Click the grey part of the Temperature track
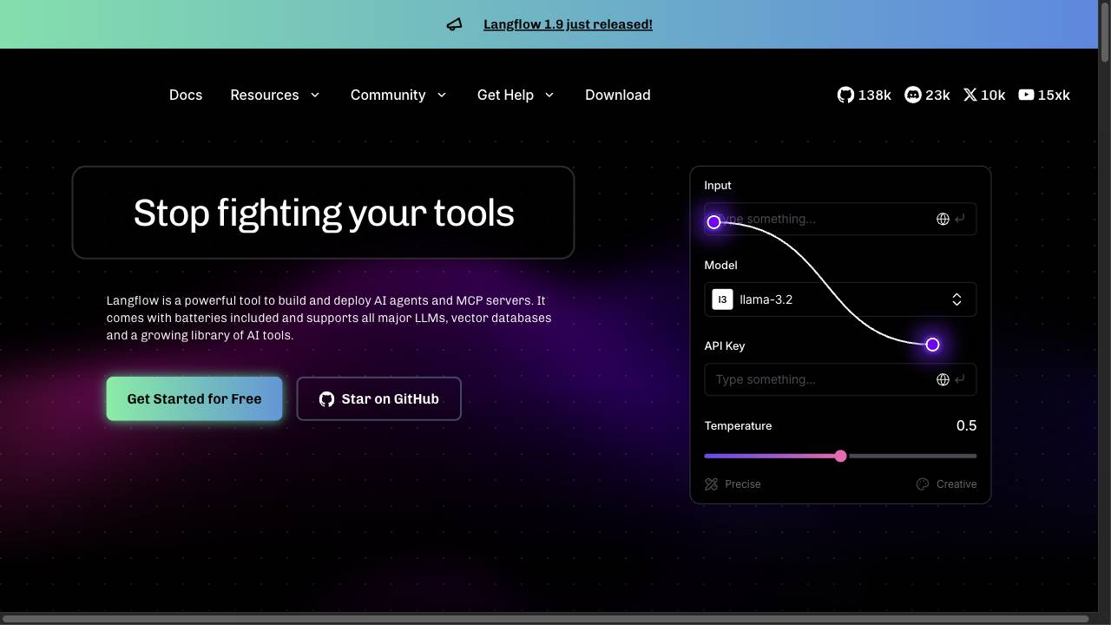This screenshot has width=1111, height=625. (x=911, y=456)
